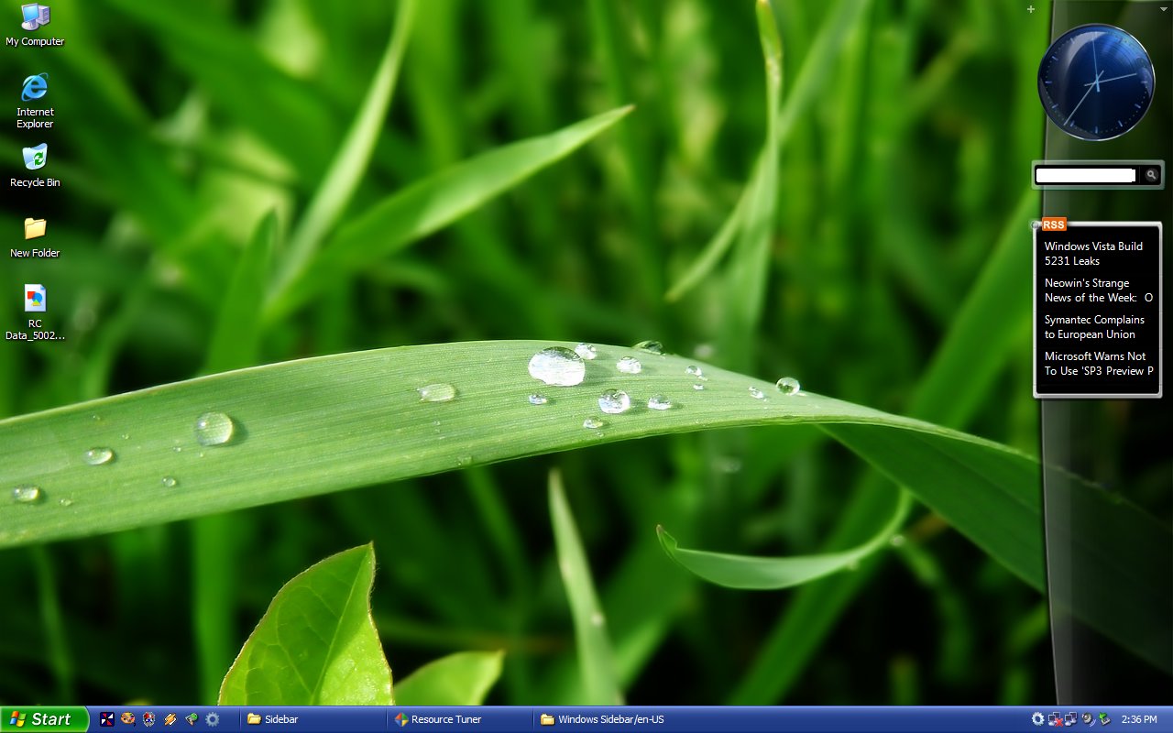Open the My Computer desktop icon
Viewport: 1173px width, 733px height.
point(35,25)
